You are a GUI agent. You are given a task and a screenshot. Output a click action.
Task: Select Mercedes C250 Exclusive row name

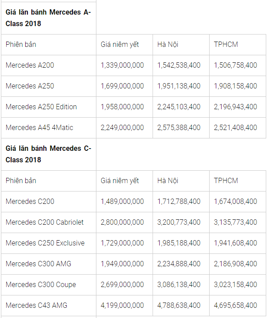tap(45, 243)
